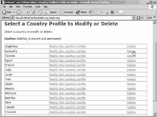Stop loading the page

[27, 12]
